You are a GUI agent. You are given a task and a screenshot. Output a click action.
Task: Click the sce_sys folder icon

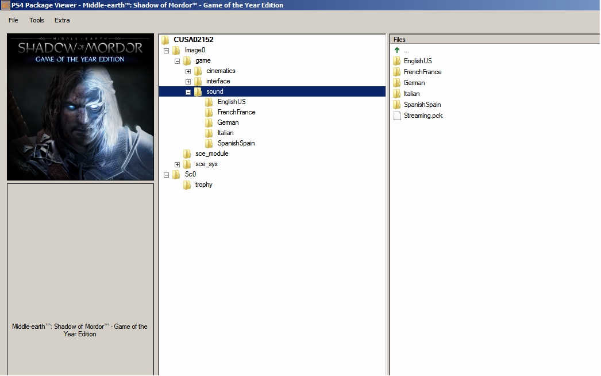pyautogui.click(x=187, y=164)
